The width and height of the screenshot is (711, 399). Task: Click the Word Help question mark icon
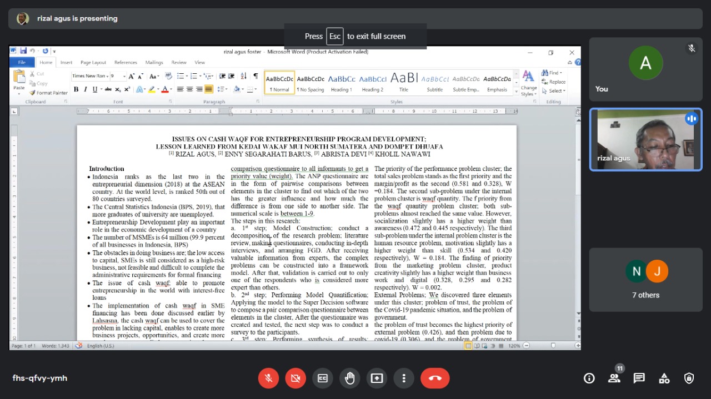tap(577, 62)
